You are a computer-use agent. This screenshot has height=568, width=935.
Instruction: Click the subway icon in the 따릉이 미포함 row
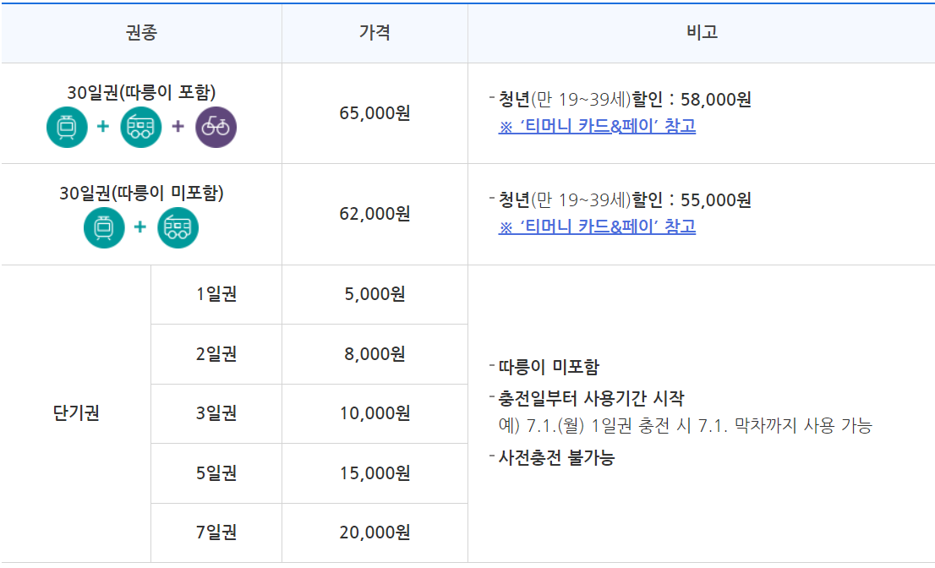(104, 227)
